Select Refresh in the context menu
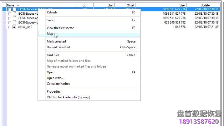This screenshot has width=224, height=126. [x=52, y=12]
